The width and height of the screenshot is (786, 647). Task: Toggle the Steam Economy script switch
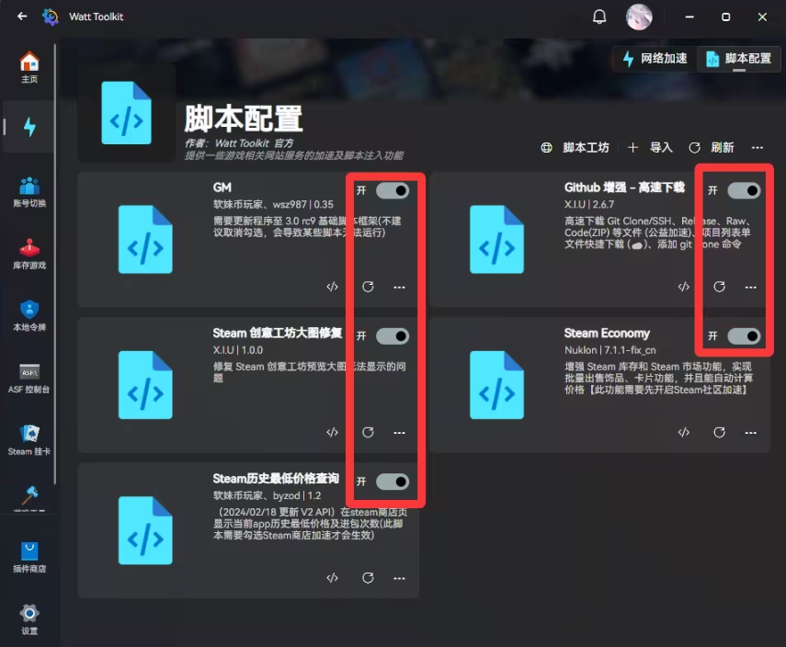pyautogui.click(x=744, y=336)
